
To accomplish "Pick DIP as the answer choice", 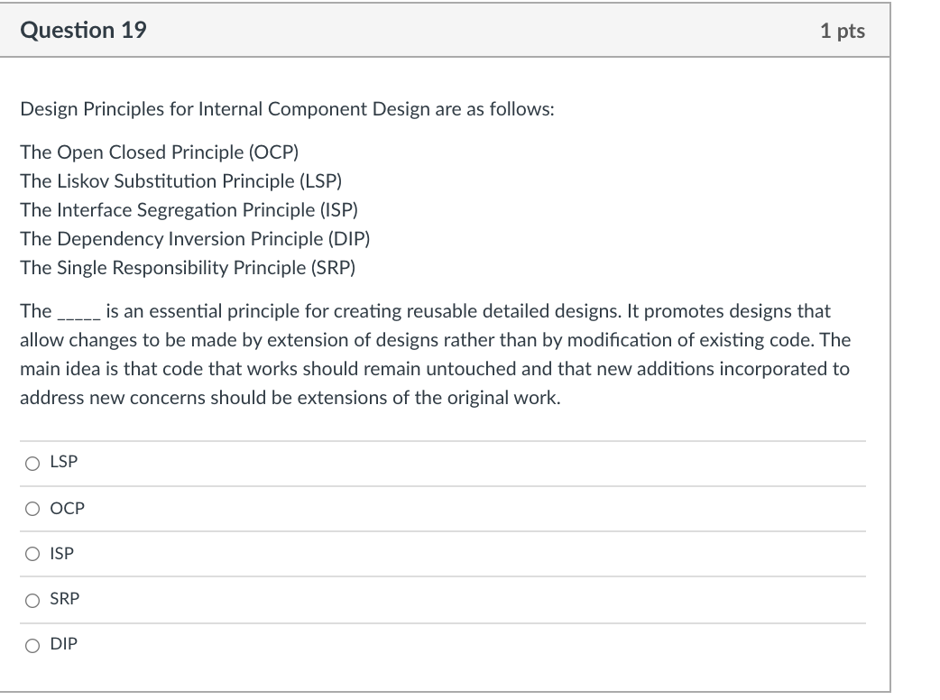I will pos(32,644).
